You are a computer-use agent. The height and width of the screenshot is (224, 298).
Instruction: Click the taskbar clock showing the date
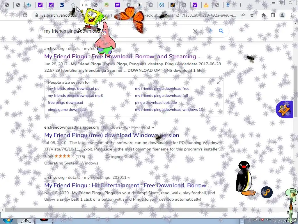(281, 221)
